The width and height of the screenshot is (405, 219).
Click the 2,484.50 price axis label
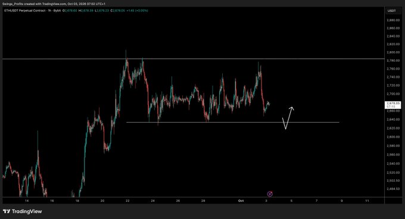point(393,189)
